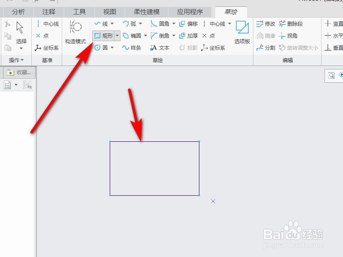Switch to the 工具 tab
The height and width of the screenshot is (257, 343).
pyautogui.click(x=79, y=12)
